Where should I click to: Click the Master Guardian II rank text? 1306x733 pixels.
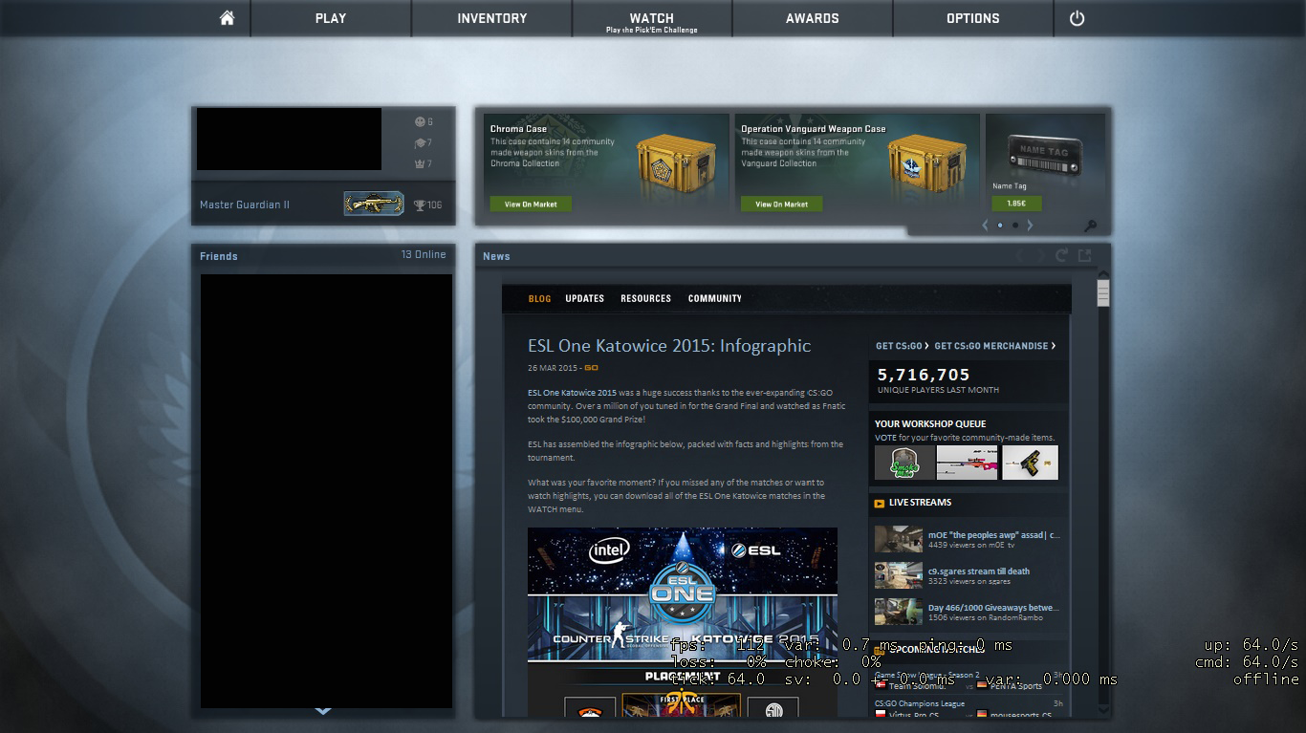(x=245, y=205)
